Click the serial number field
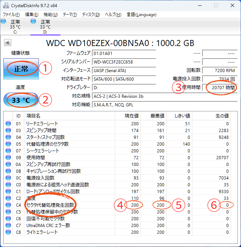Screen dimensions: 241x247 pyautogui.click(x=124, y=62)
